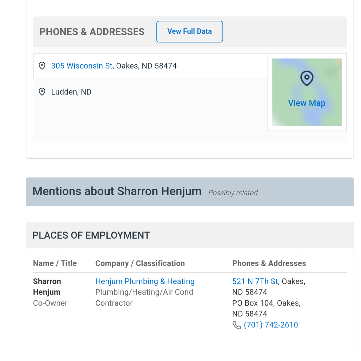Click the map marker icon on the map preview
361x361 pixels.
(x=307, y=78)
